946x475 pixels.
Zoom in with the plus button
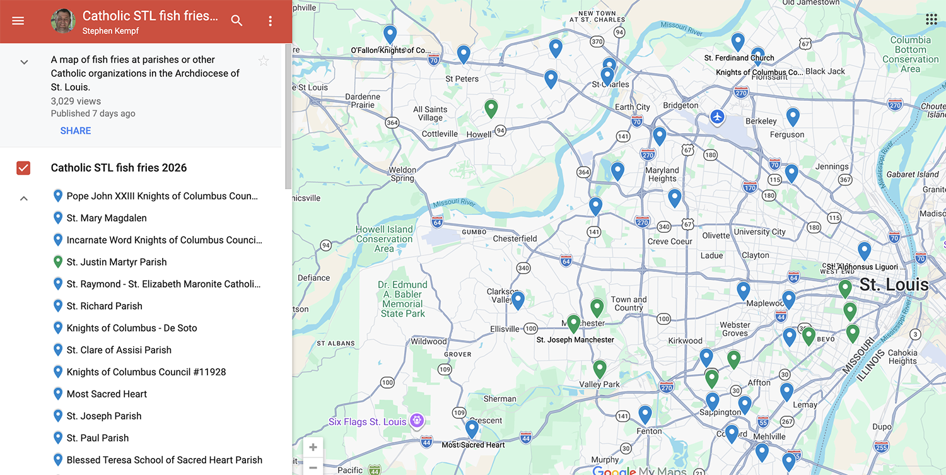click(313, 447)
